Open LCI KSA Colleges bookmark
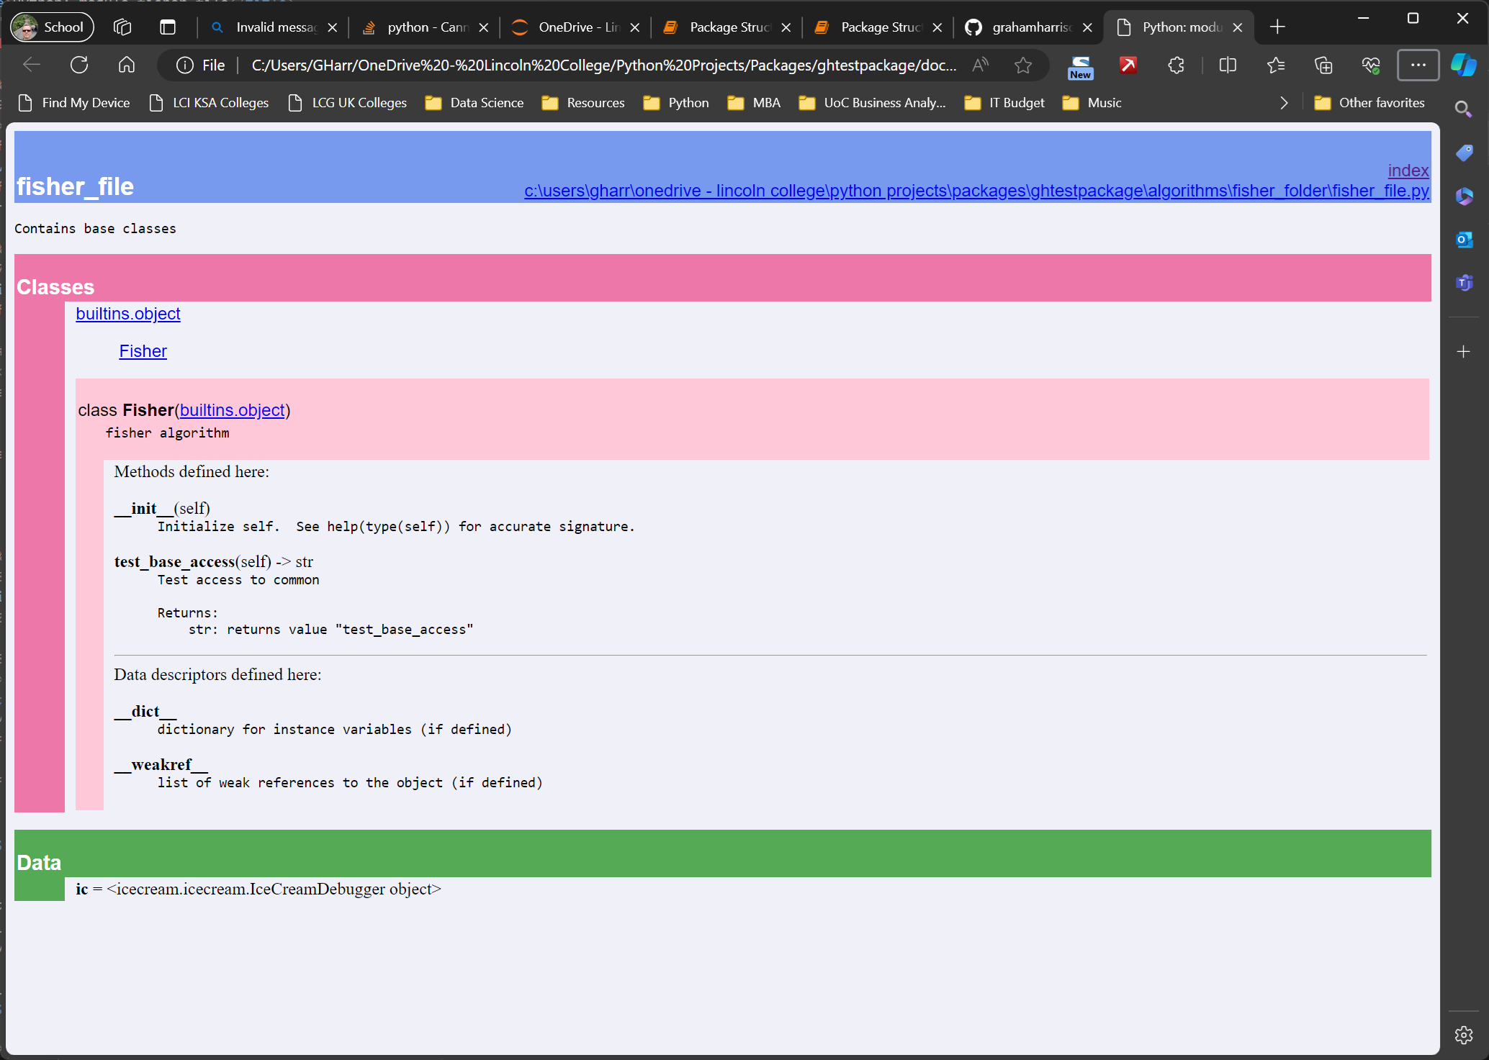Image resolution: width=1489 pixels, height=1060 pixels. 209,103
